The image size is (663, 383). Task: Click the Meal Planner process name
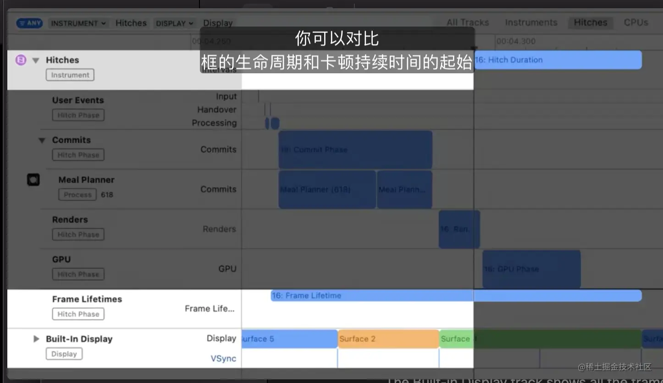[x=86, y=180]
